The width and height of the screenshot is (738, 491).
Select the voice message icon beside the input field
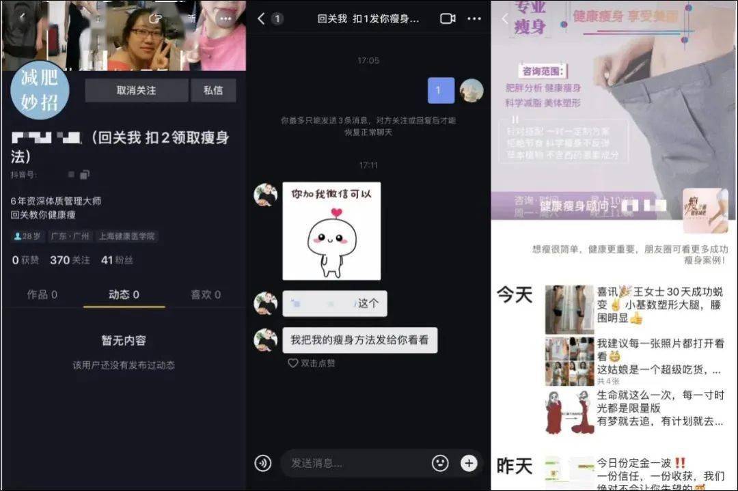click(x=263, y=462)
